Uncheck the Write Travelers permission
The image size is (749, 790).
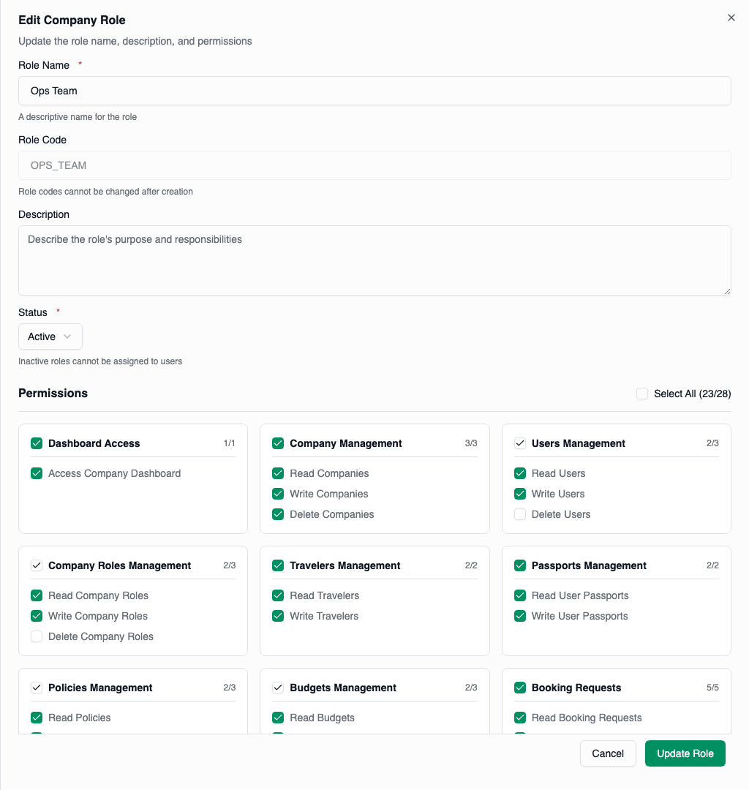click(278, 616)
